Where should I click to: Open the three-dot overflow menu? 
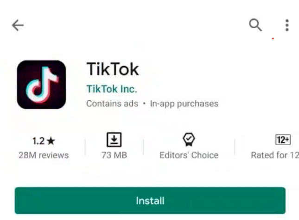coord(287,25)
